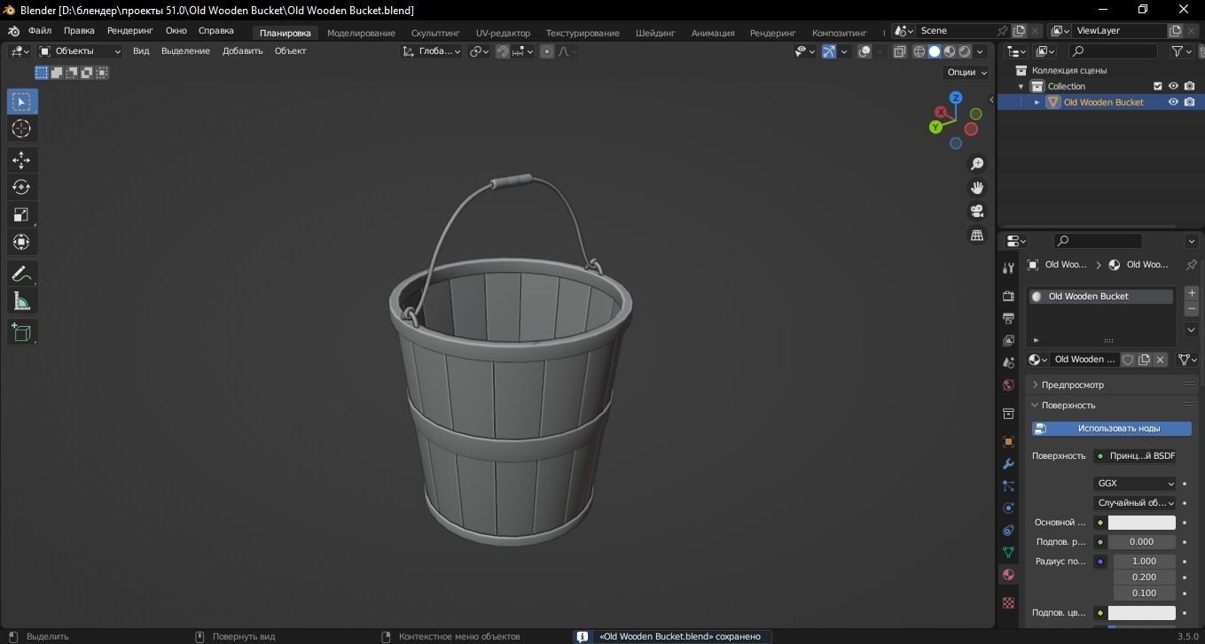Activate the Annotate pencil tool
This screenshot has width=1205, height=644.
point(21,274)
